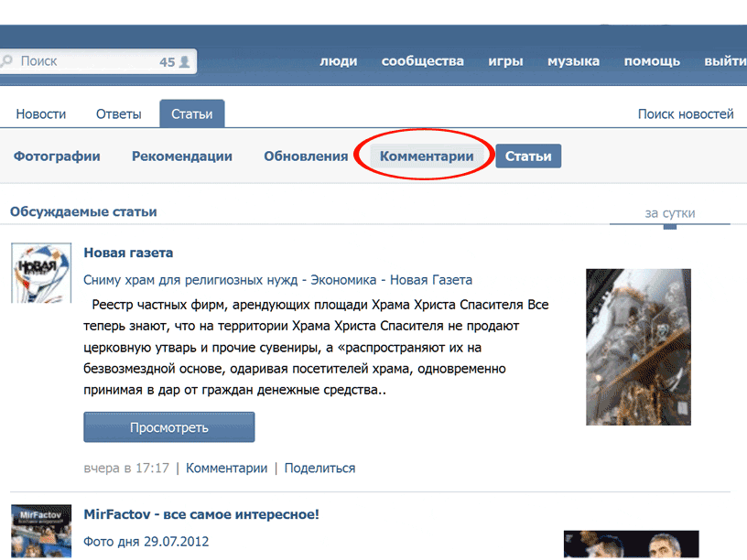Open the Новая газета community name

(x=128, y=253)
